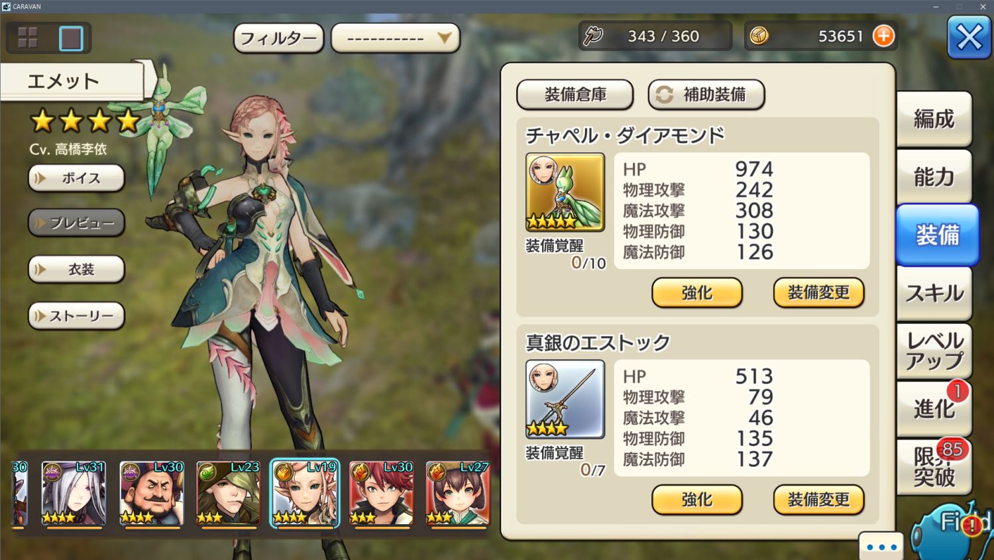Image resolution: width=994 pixels, height=560 pixels.
Task: Open the フィルター filter button
Action: point(278,38)
